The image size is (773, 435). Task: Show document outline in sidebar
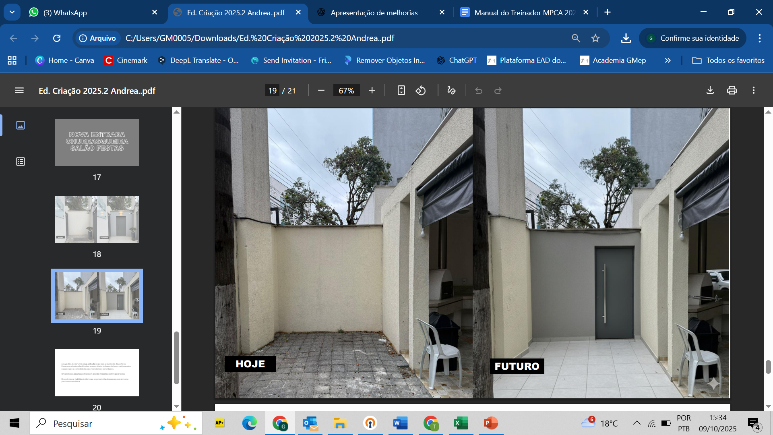21,162
